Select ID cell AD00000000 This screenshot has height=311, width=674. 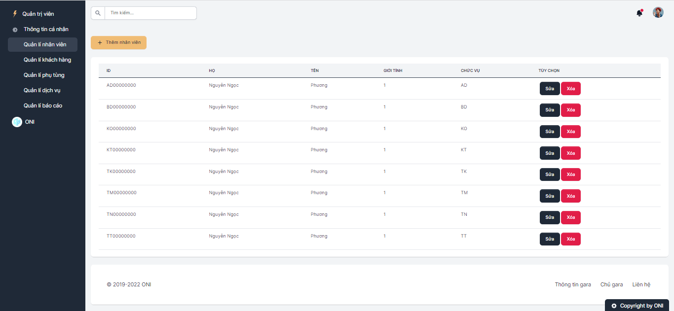(x=121, y=85)
